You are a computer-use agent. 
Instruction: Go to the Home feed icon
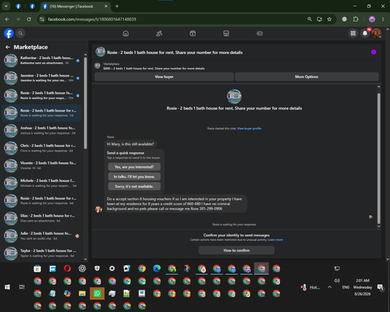coord(126,34)
